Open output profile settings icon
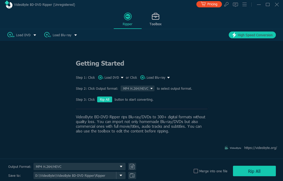This screenshot has height=181, width=283. (x=132, y=167)
